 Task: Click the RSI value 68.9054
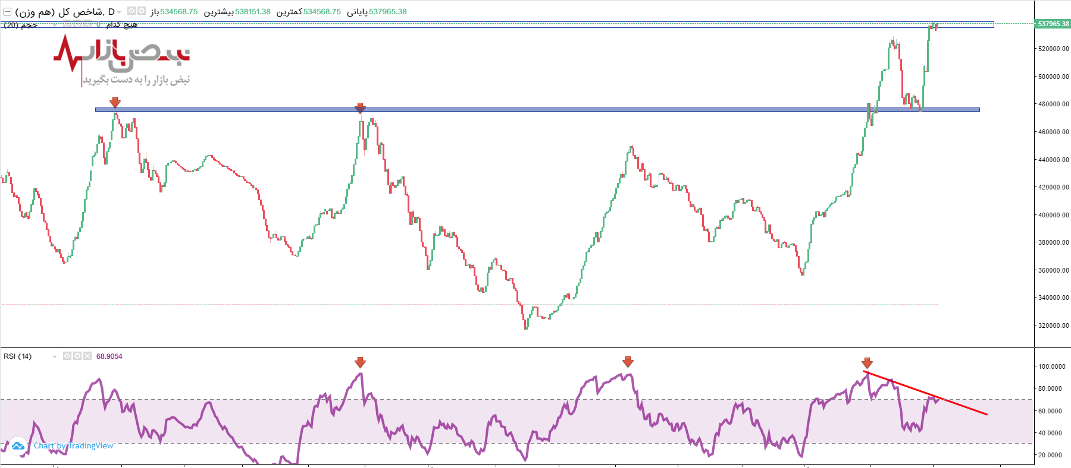[x=109, y=356]
